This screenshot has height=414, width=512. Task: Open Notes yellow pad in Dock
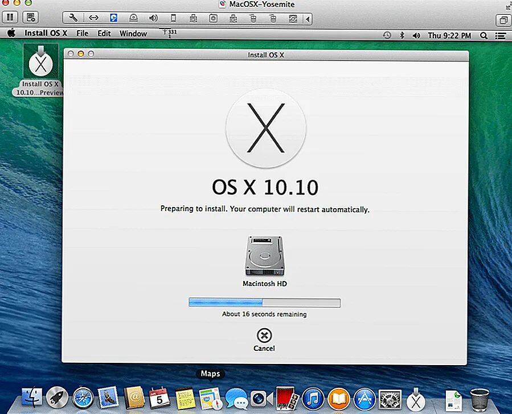[x=186, y=398]
